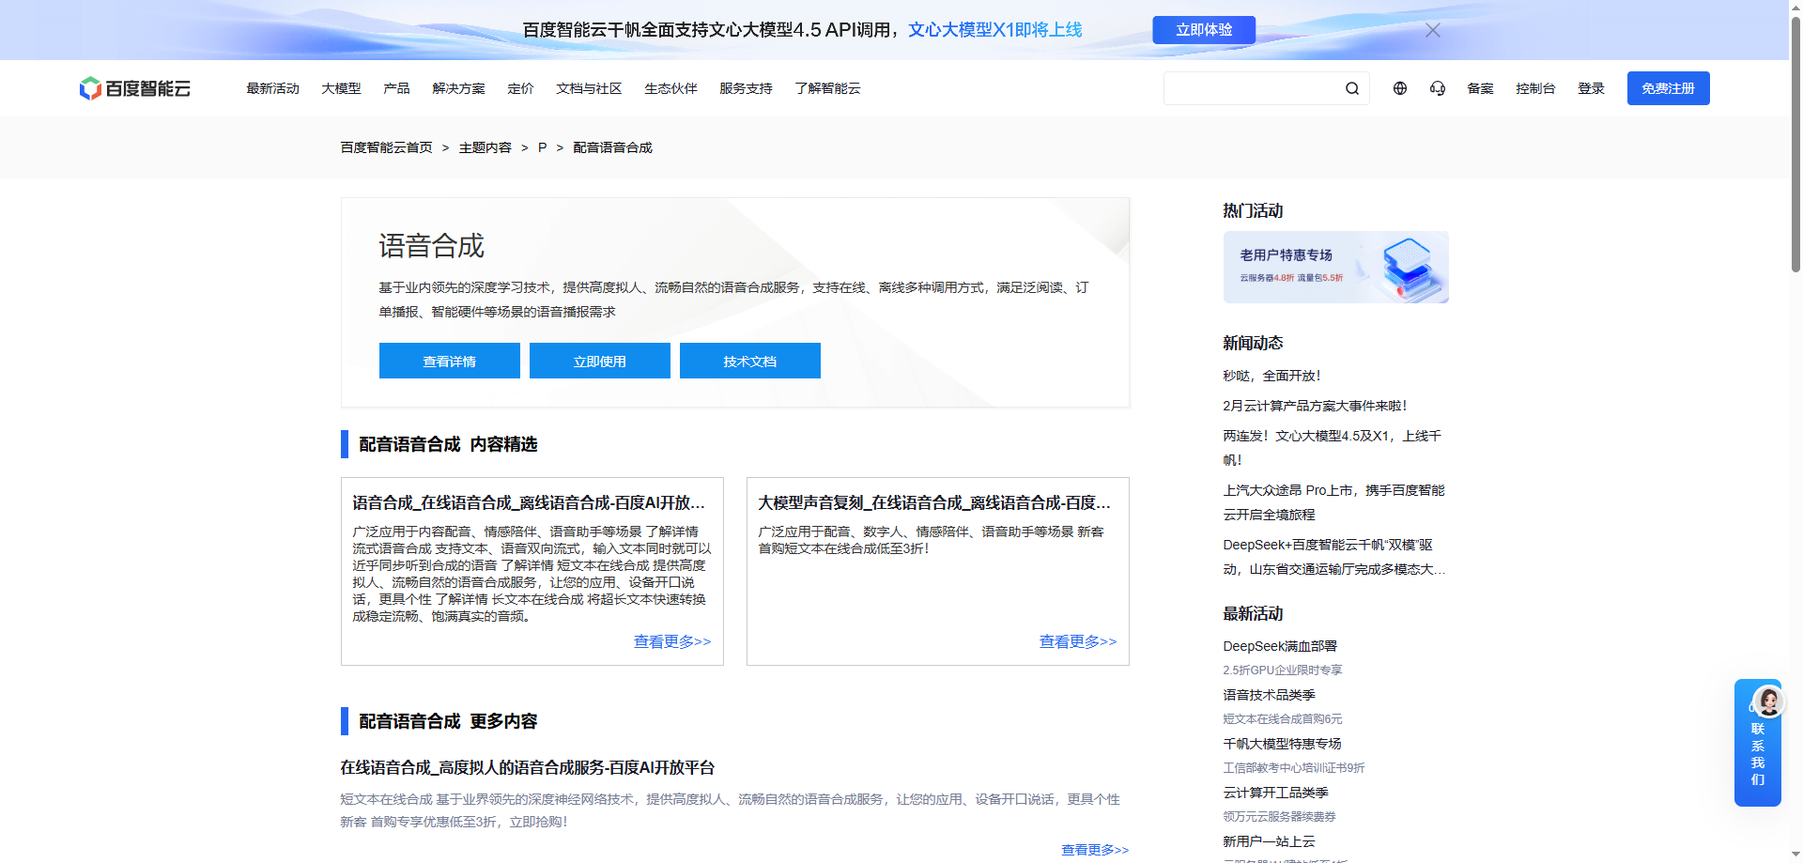The width and height of the screenshot is (1803, 863).
Task: Click the P breadcrumb link
Action: [542, 147]
